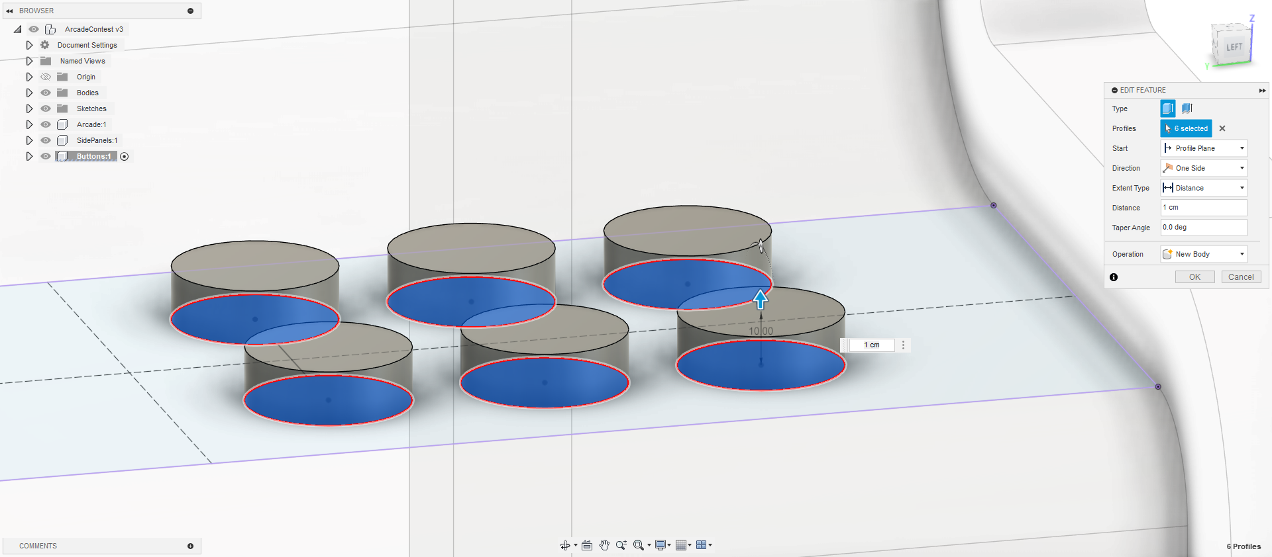1272x557 pixels.
Task: Minimize Browser panel using its round button
Action: tap(190, 11)
